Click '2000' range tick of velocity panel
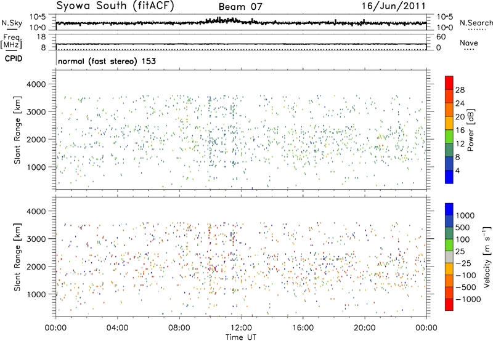 (x=36, y=267)
